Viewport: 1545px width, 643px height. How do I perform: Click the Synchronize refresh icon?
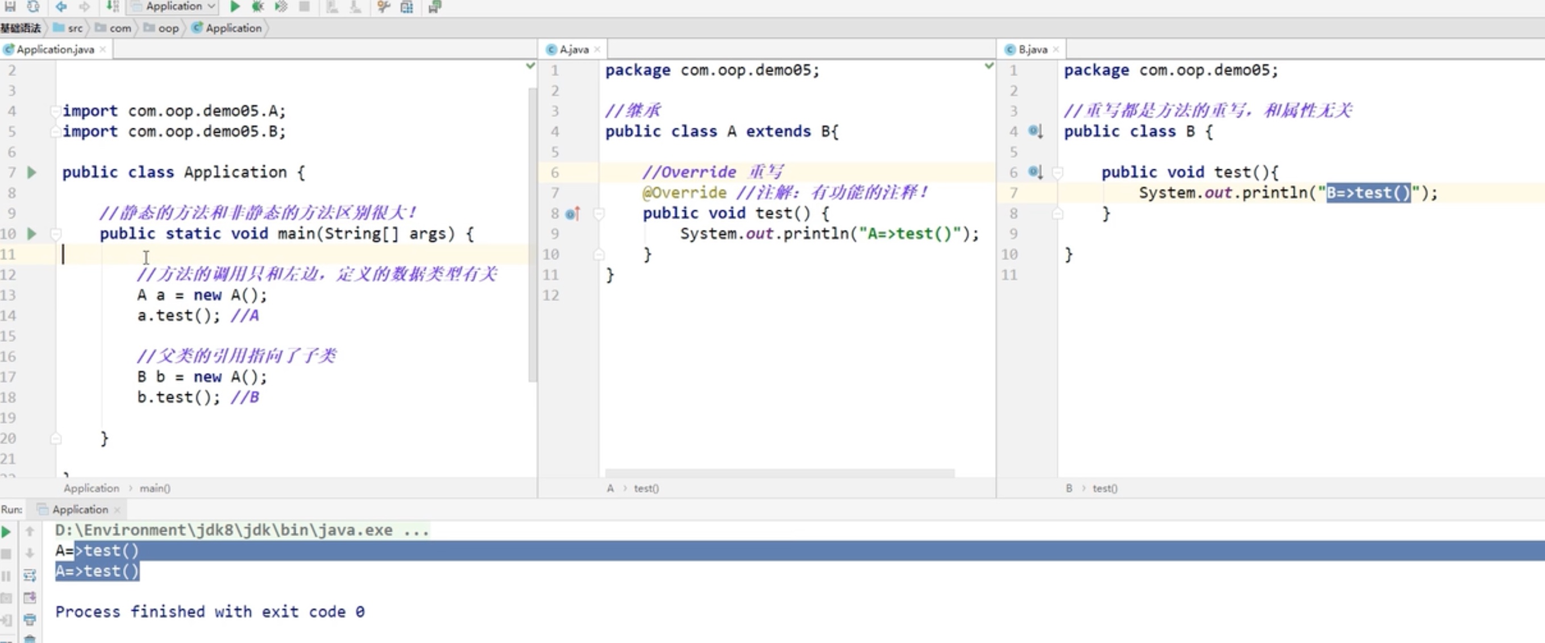(34, 7)
